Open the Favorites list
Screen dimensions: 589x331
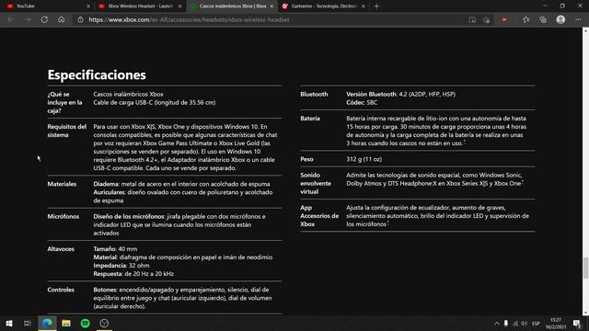(525, 20)
